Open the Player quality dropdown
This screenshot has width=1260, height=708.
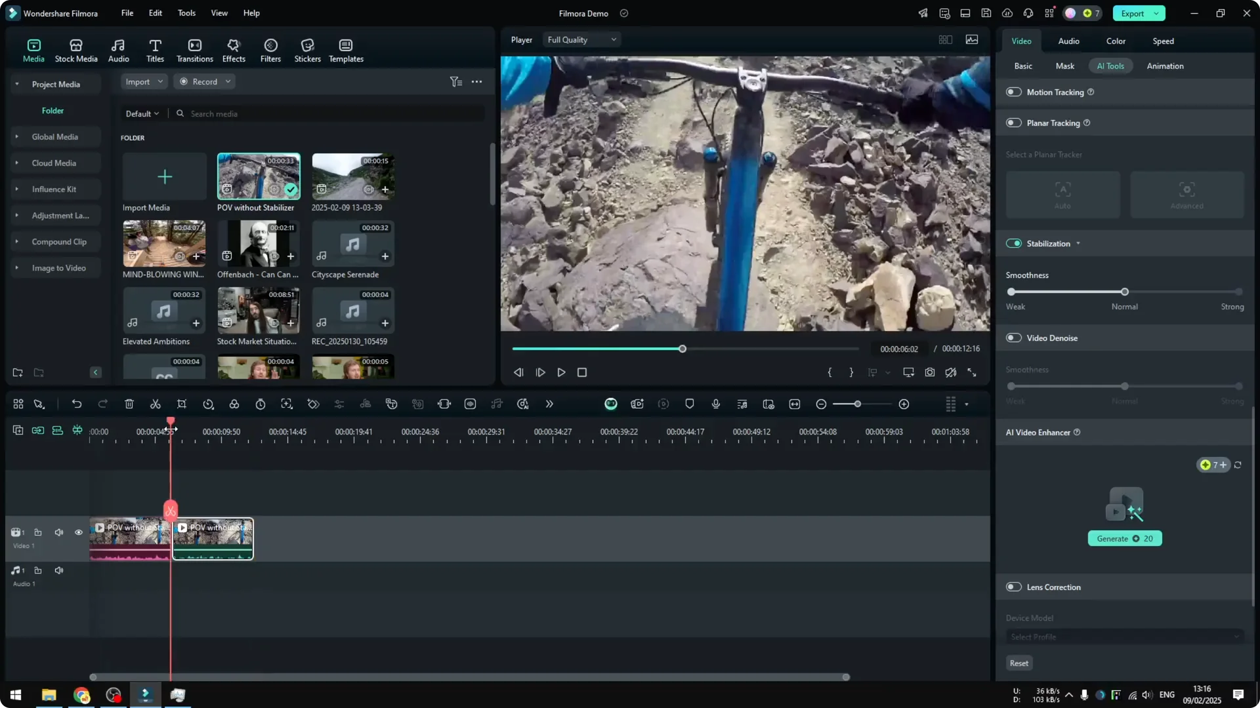point(581,39)
